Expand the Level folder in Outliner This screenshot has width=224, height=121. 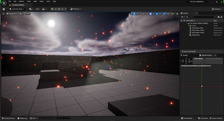coord(188,26)
